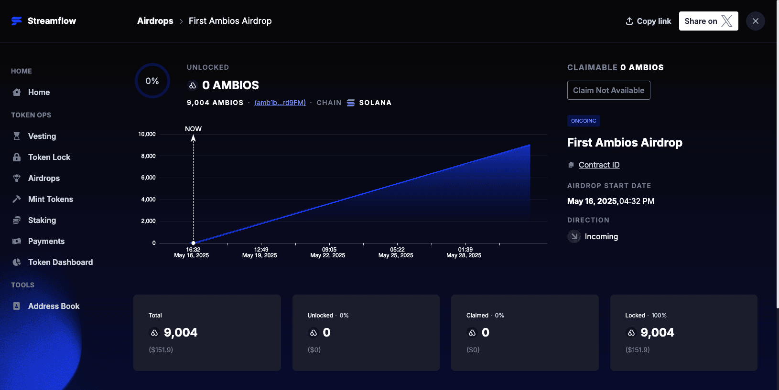This screenshot has width=779, height=390.
Task: Select the Vesting hourglass icon
Action: [17, 136]
